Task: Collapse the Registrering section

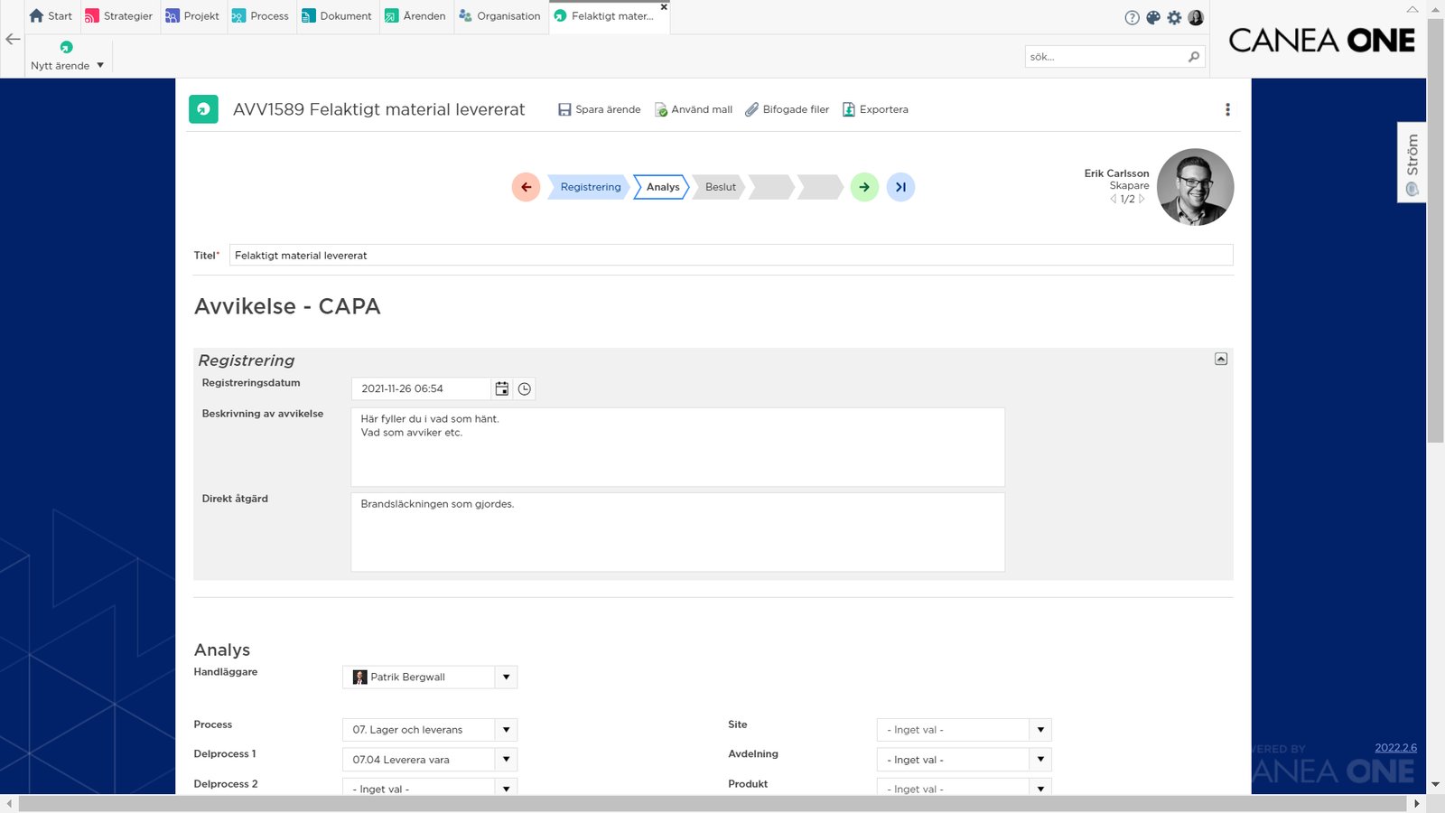Action: click(x=1221, y=359)
